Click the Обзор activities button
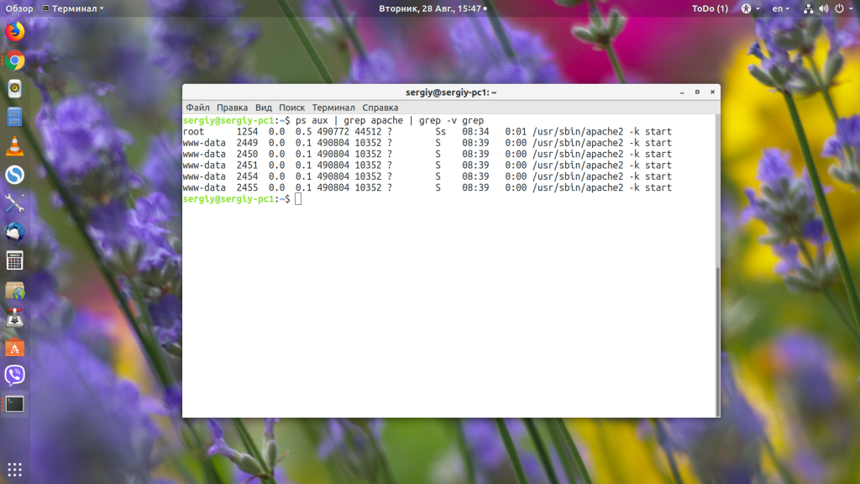The height and width of the screenshot is (484, 860). (x=18, y=8)
